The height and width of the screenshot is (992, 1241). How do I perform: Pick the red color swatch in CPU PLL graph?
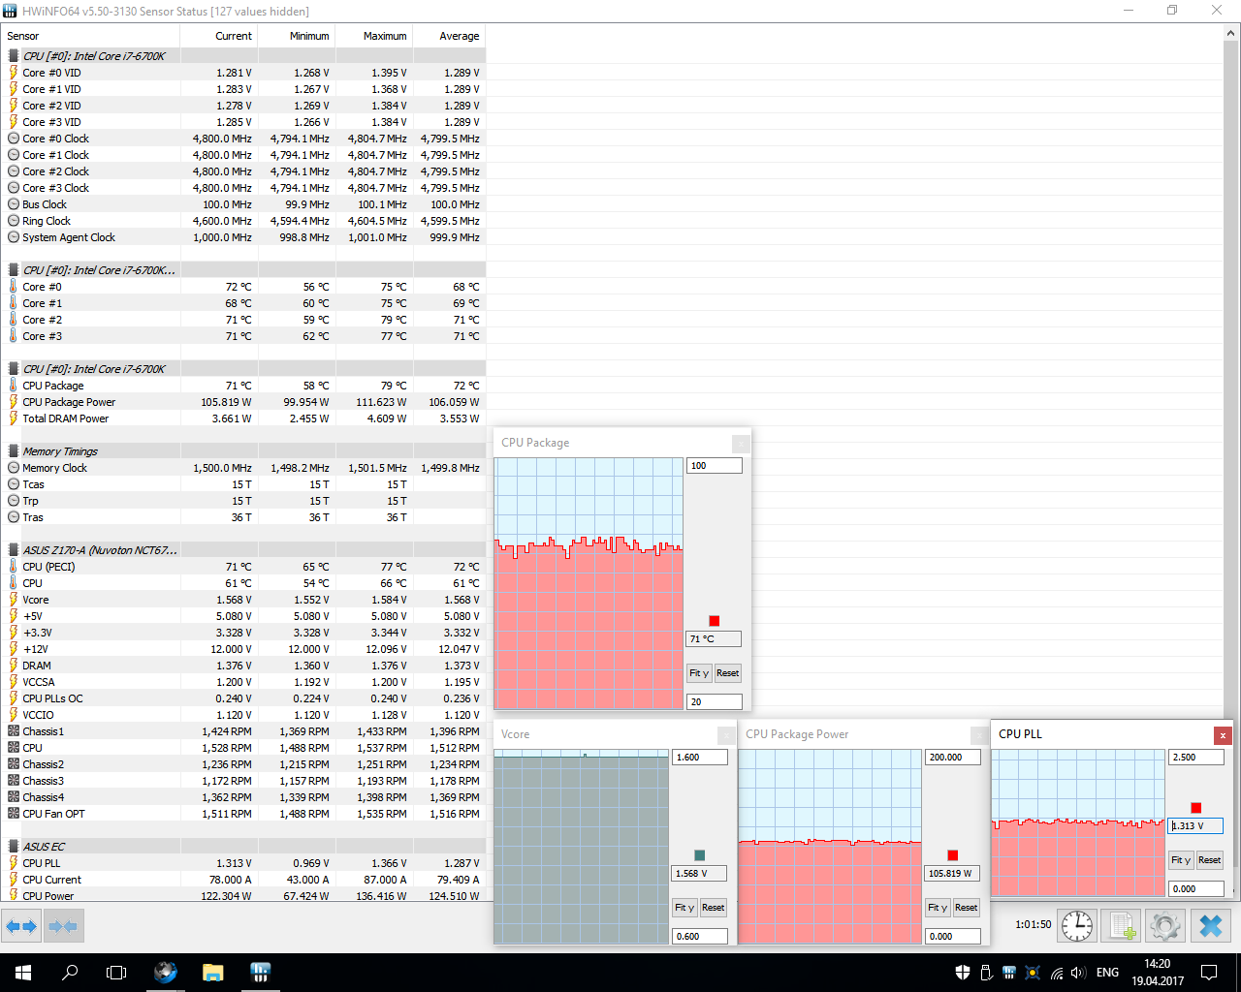coord(1196,808)
